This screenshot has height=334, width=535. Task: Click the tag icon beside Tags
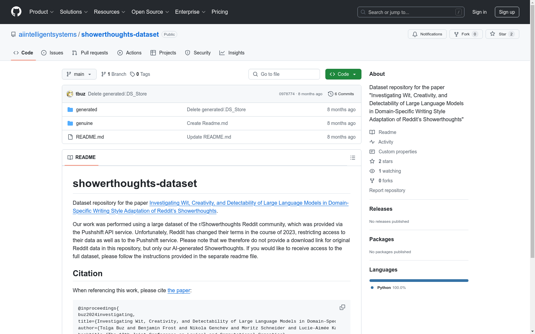[x=132, y=74]
